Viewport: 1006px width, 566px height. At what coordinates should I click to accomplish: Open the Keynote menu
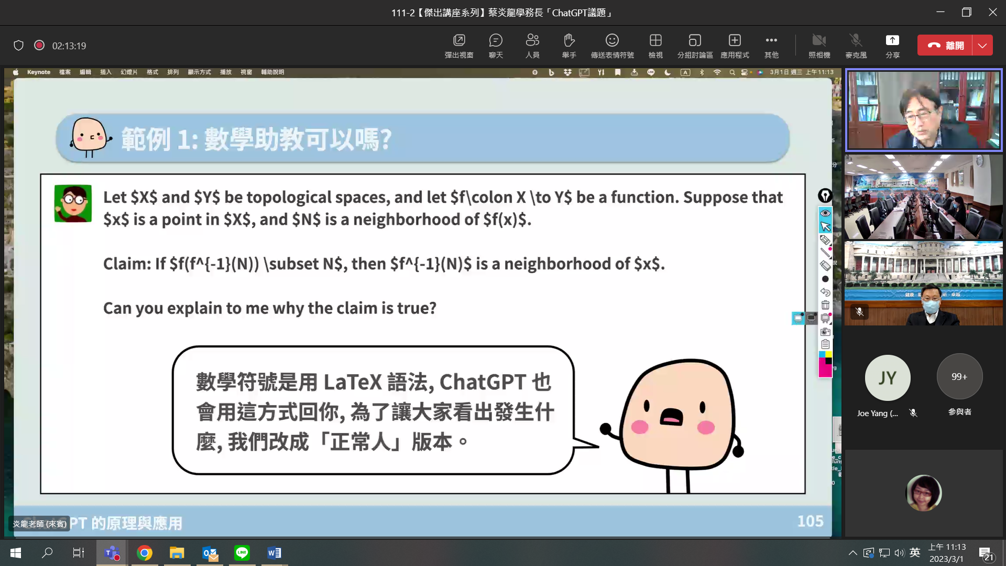[x=39, y=72]
